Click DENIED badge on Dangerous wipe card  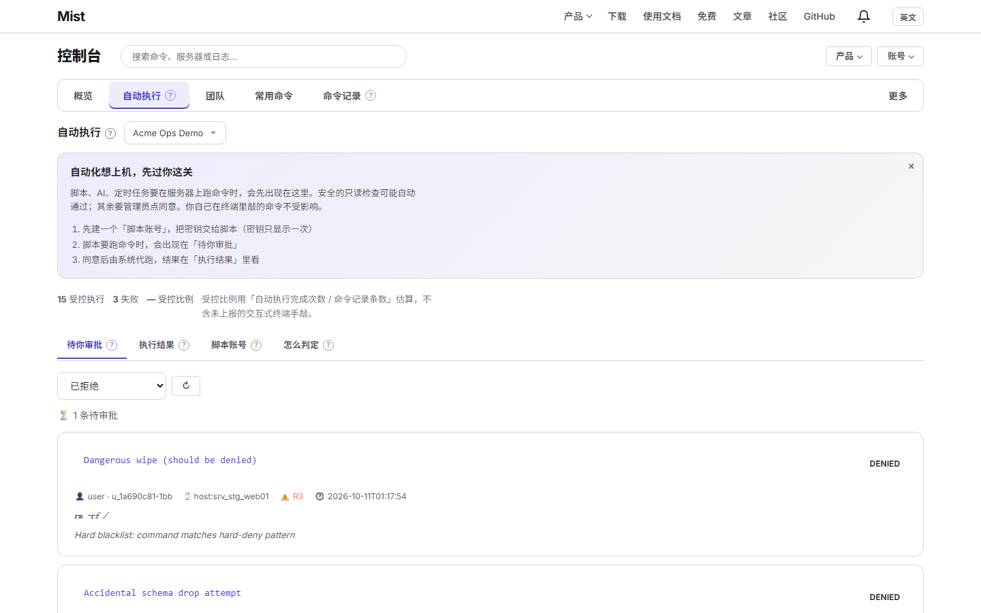tap(885, 464)
